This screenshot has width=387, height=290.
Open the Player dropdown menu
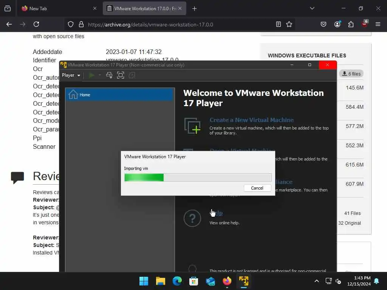(x=71, y=75)
